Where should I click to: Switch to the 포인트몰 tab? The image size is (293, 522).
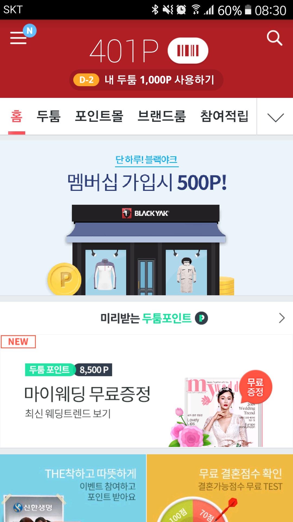pos(99,116)
